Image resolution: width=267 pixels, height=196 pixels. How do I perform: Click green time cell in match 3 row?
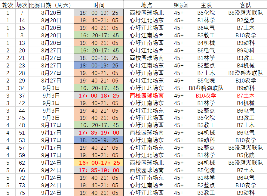(99, 36)
